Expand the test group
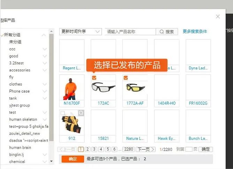This screenshot has width=233, height=169. point(45,112)
